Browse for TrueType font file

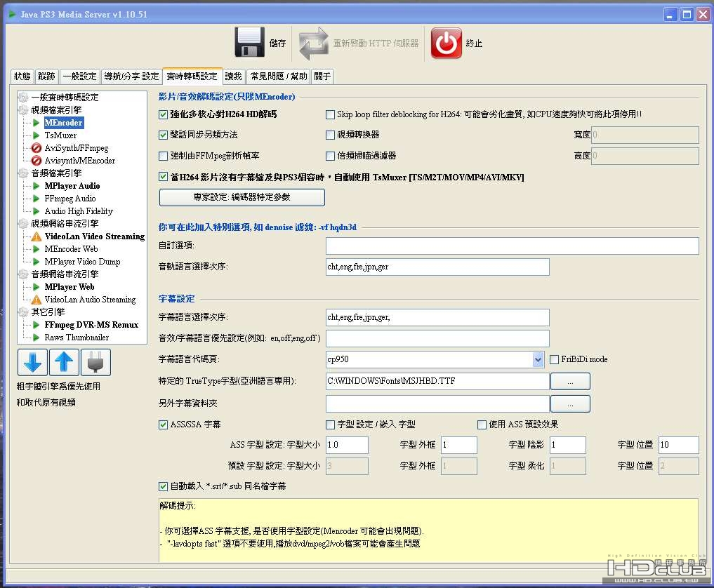[570, 382]
